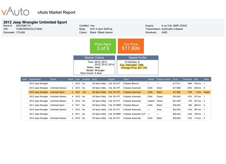Screen dimensions: 226x164
Task: Click the Trans column header
Action: [x=126, y=79]
